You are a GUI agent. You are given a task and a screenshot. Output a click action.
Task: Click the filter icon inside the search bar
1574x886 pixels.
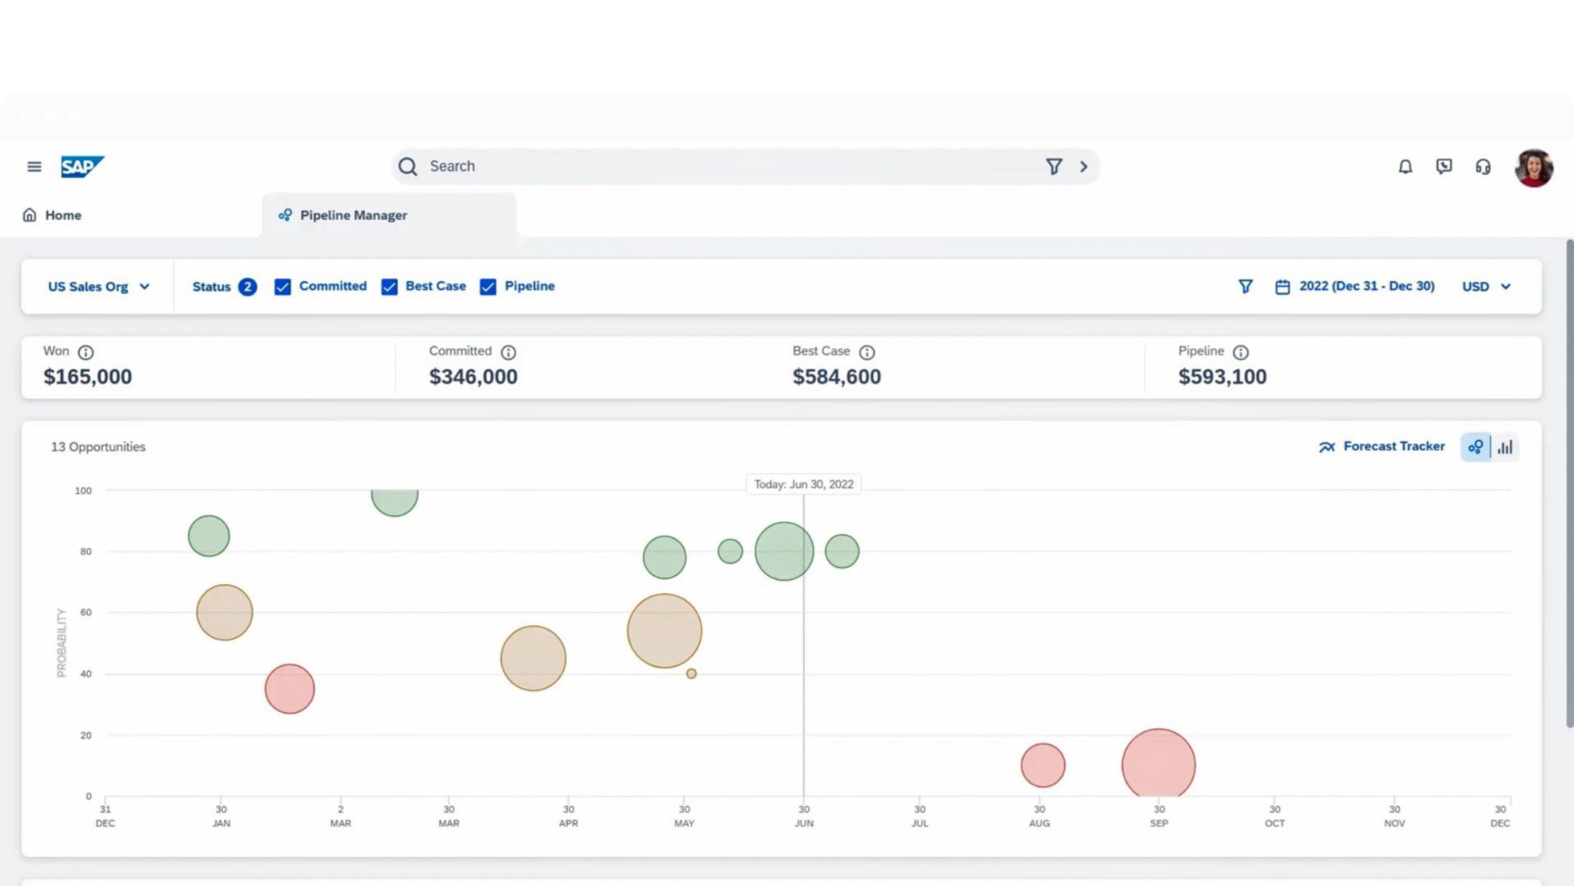click(x=1054, y=167)
